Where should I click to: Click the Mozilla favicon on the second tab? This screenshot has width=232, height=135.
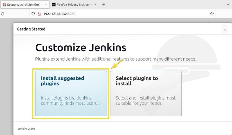(x=54, y=4)
